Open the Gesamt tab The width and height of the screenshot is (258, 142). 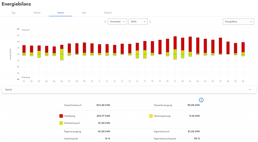point(108,13)
